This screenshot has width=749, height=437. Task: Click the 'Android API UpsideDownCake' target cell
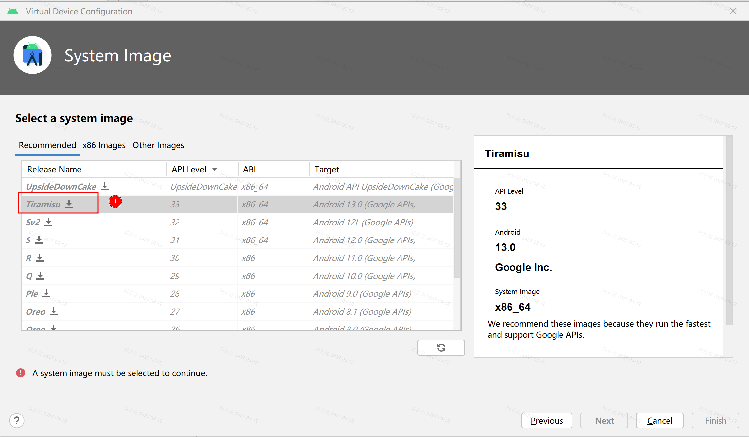(x=381, y=186)
